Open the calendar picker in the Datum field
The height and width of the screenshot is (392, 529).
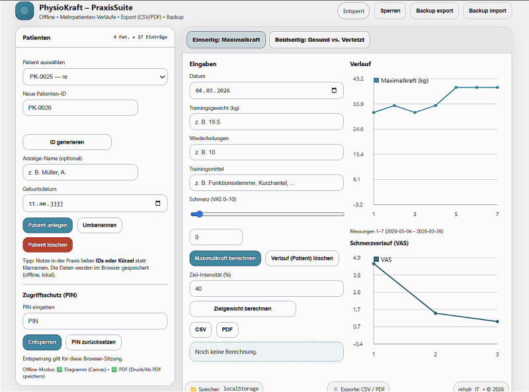(x=333, y=91)
